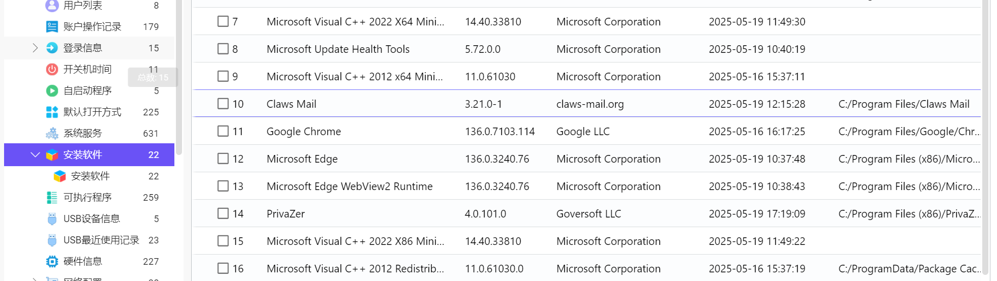Click the red 开关机时间 power icon
The image size is (997, 281).
tap(52, 69)
